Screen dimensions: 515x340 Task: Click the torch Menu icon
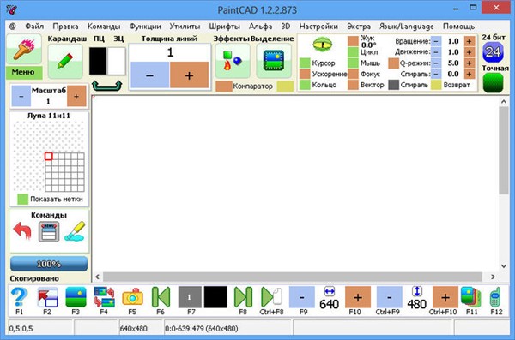24,49
